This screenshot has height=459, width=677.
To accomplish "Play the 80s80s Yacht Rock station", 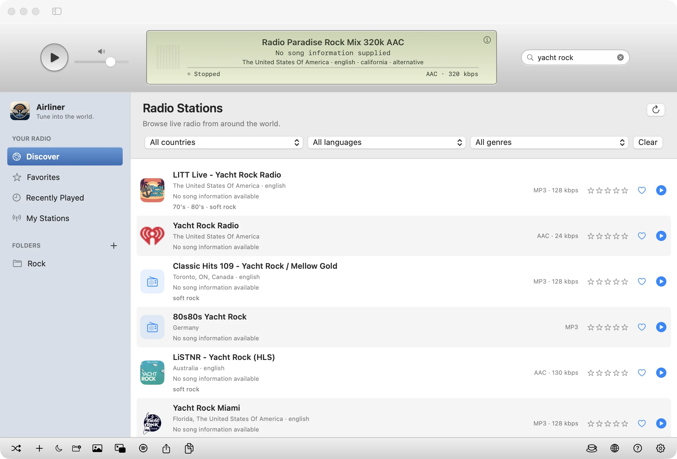I will click(661, 327).
